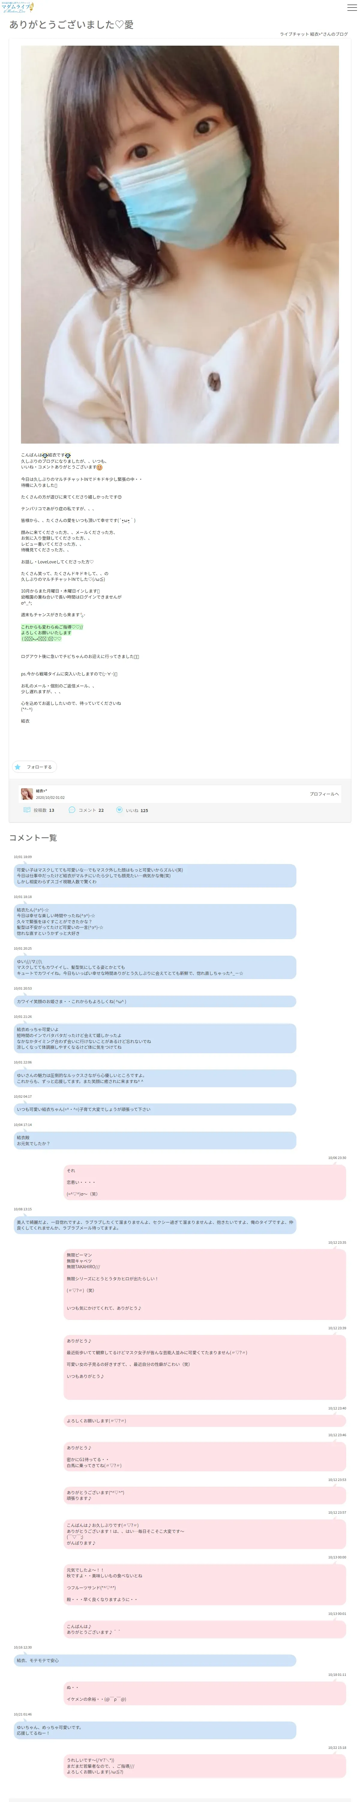360x1802 pixels.
Task: Click the 投稿数 posts icon
Action: tap(27, 810)
